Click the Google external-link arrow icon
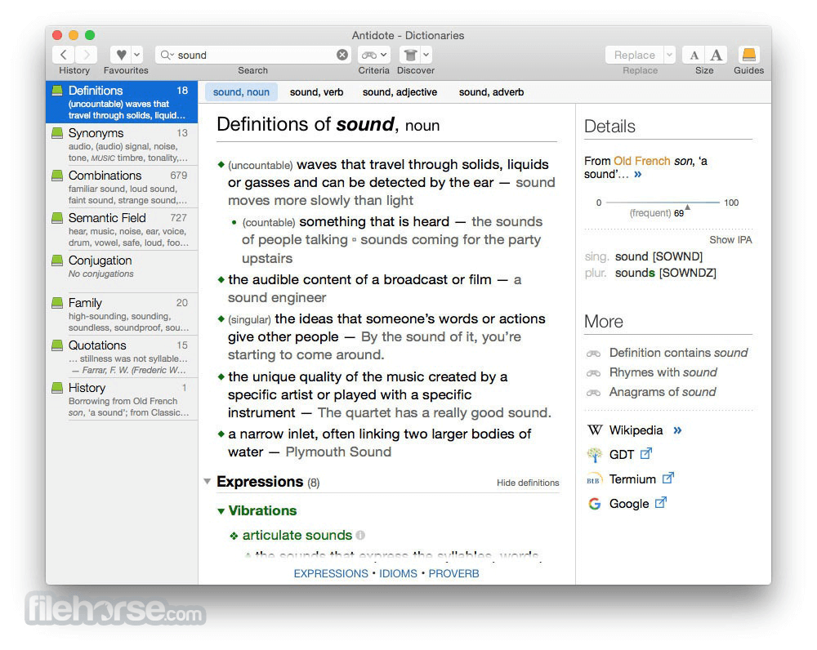 [x=661, y=502]
